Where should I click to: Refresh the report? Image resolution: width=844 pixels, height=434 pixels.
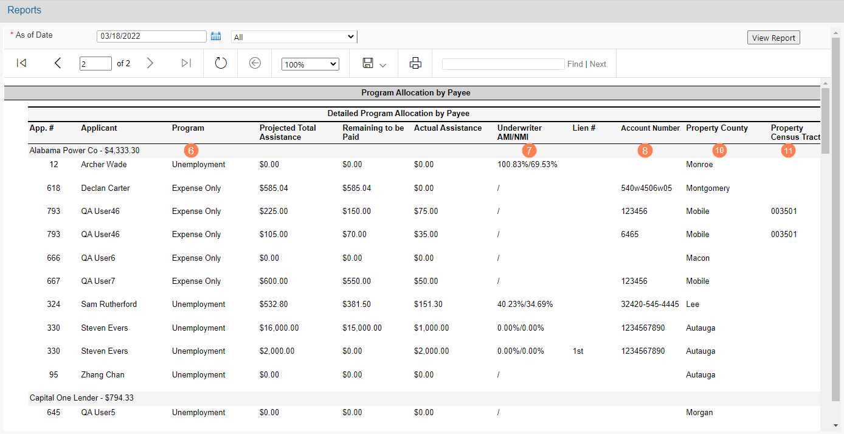[221, 63]
